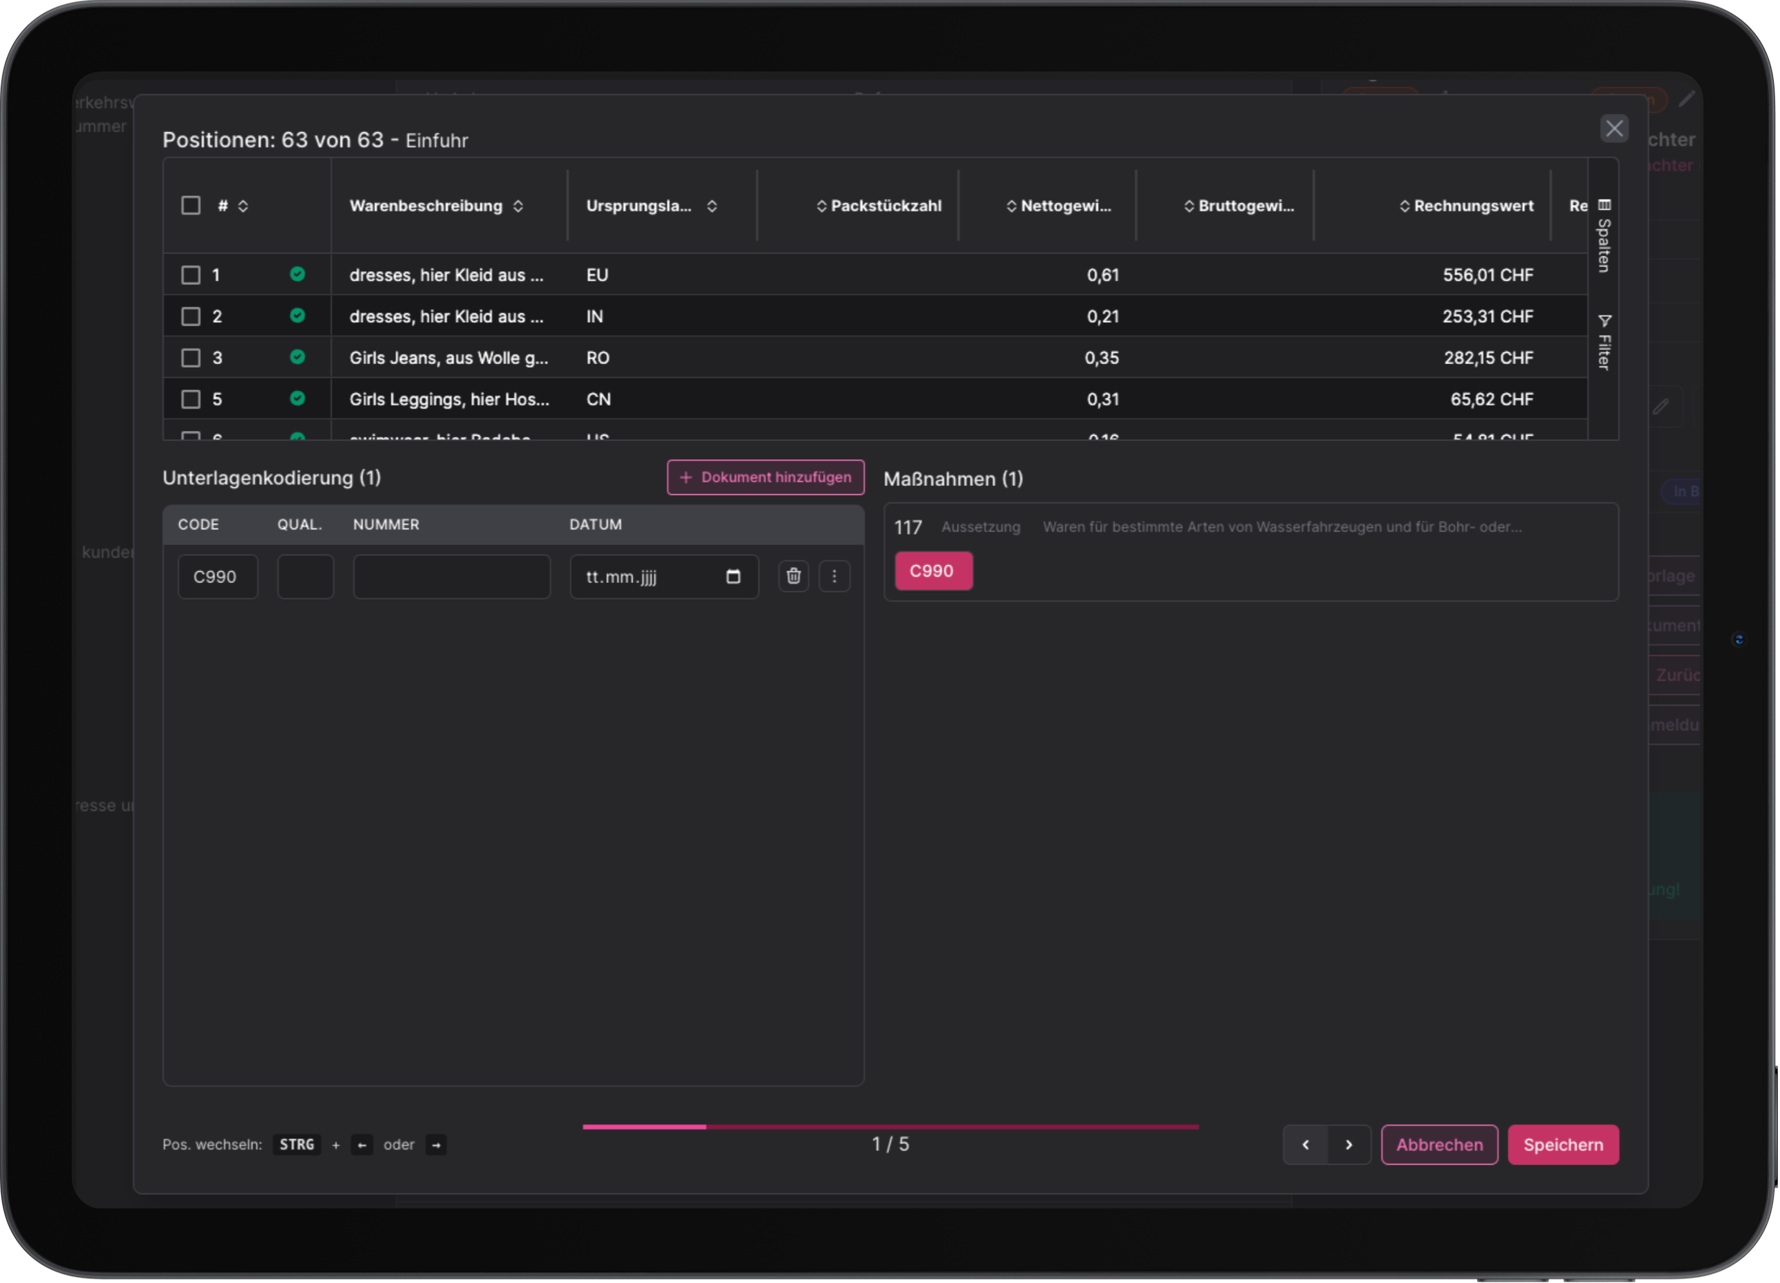Select 'Girls Leggings, hier Hos...' row
Screen dimensions: 1780x1283
875,399
